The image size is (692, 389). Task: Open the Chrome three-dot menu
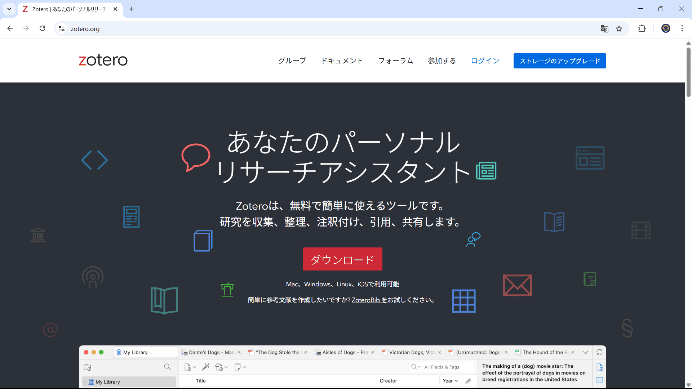coord(682,28)
